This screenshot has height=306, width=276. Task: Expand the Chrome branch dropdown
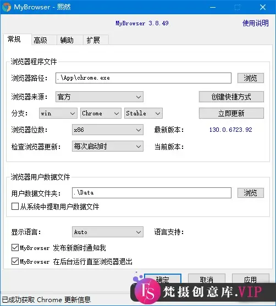101,113
